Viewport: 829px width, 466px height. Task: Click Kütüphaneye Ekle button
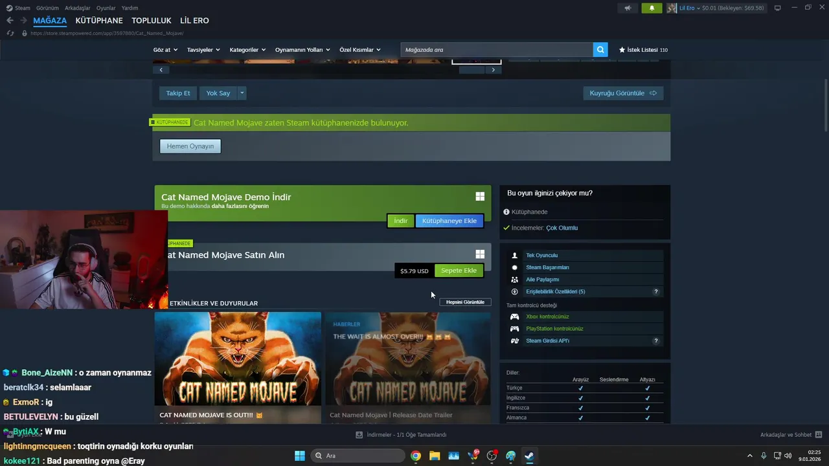pyautogui.click(x=449, y=221)
